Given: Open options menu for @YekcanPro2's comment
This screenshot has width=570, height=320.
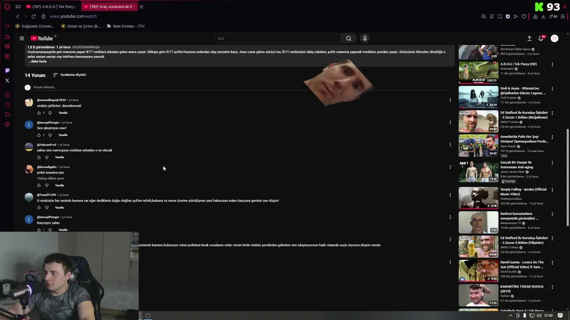Looking at the screenshot, I should [450, 144].
